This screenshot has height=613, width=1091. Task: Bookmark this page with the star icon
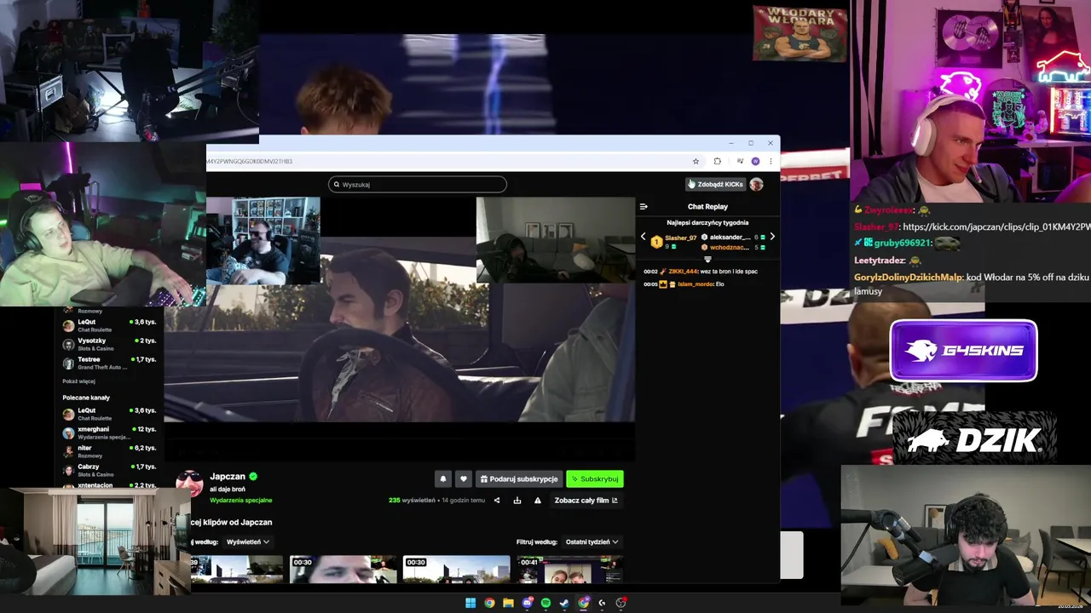696,161
